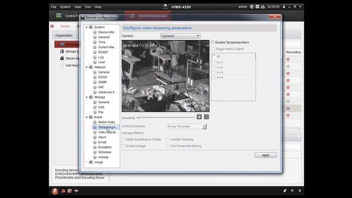Check the A->3 output box
The height and width of the screenshot is (198, 352).
(x=214, y=72)
